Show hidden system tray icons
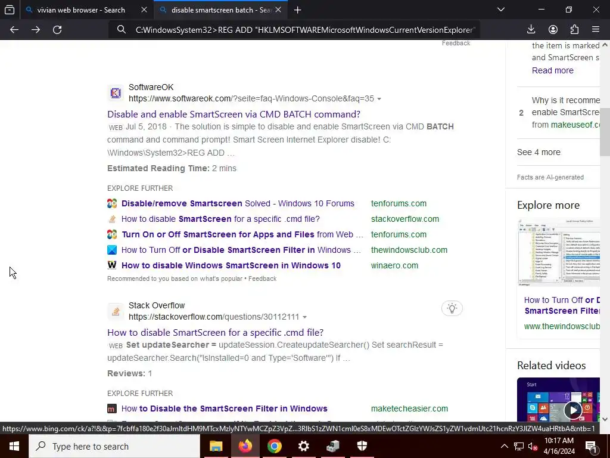The height and width of the screenshot is (458, 610). (504, 446)
